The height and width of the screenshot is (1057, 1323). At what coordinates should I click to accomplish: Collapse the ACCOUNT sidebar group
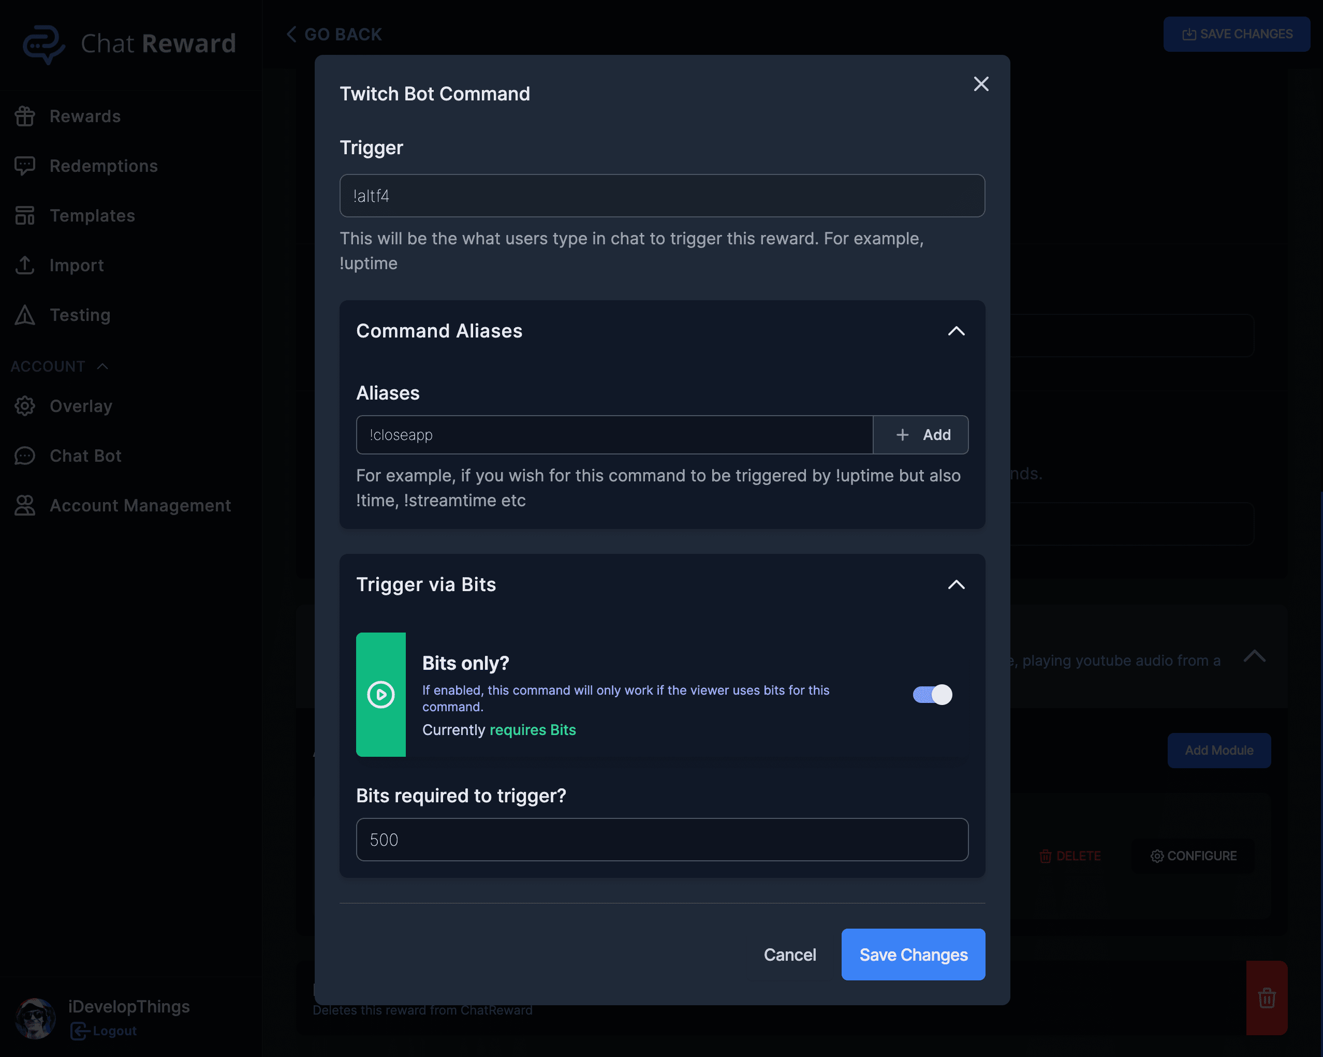tap(102, 366)
